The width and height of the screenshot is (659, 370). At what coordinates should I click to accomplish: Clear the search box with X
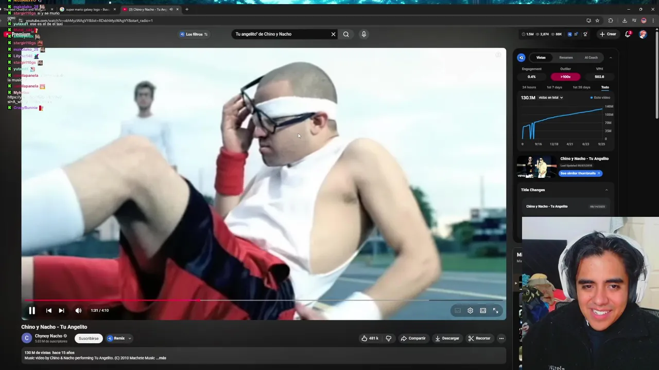333,34
